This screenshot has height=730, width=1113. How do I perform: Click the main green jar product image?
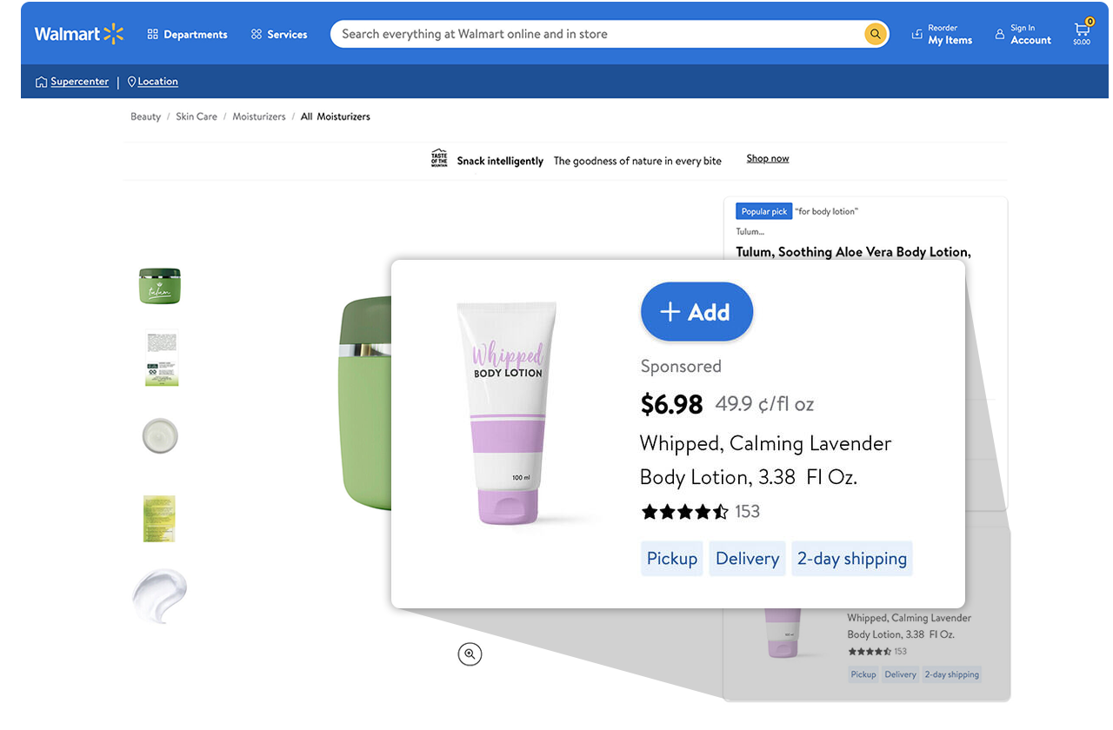click(x=366, y=404)
